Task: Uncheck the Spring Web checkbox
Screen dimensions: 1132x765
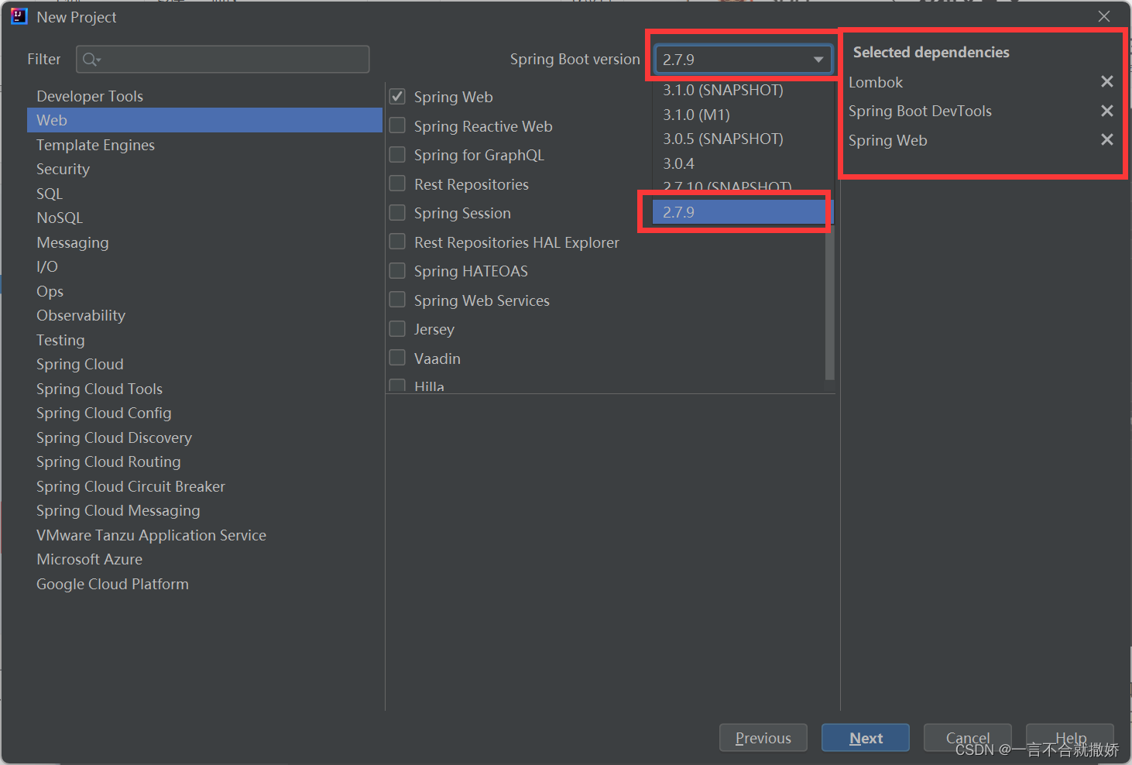Action: tap(397, 97)
